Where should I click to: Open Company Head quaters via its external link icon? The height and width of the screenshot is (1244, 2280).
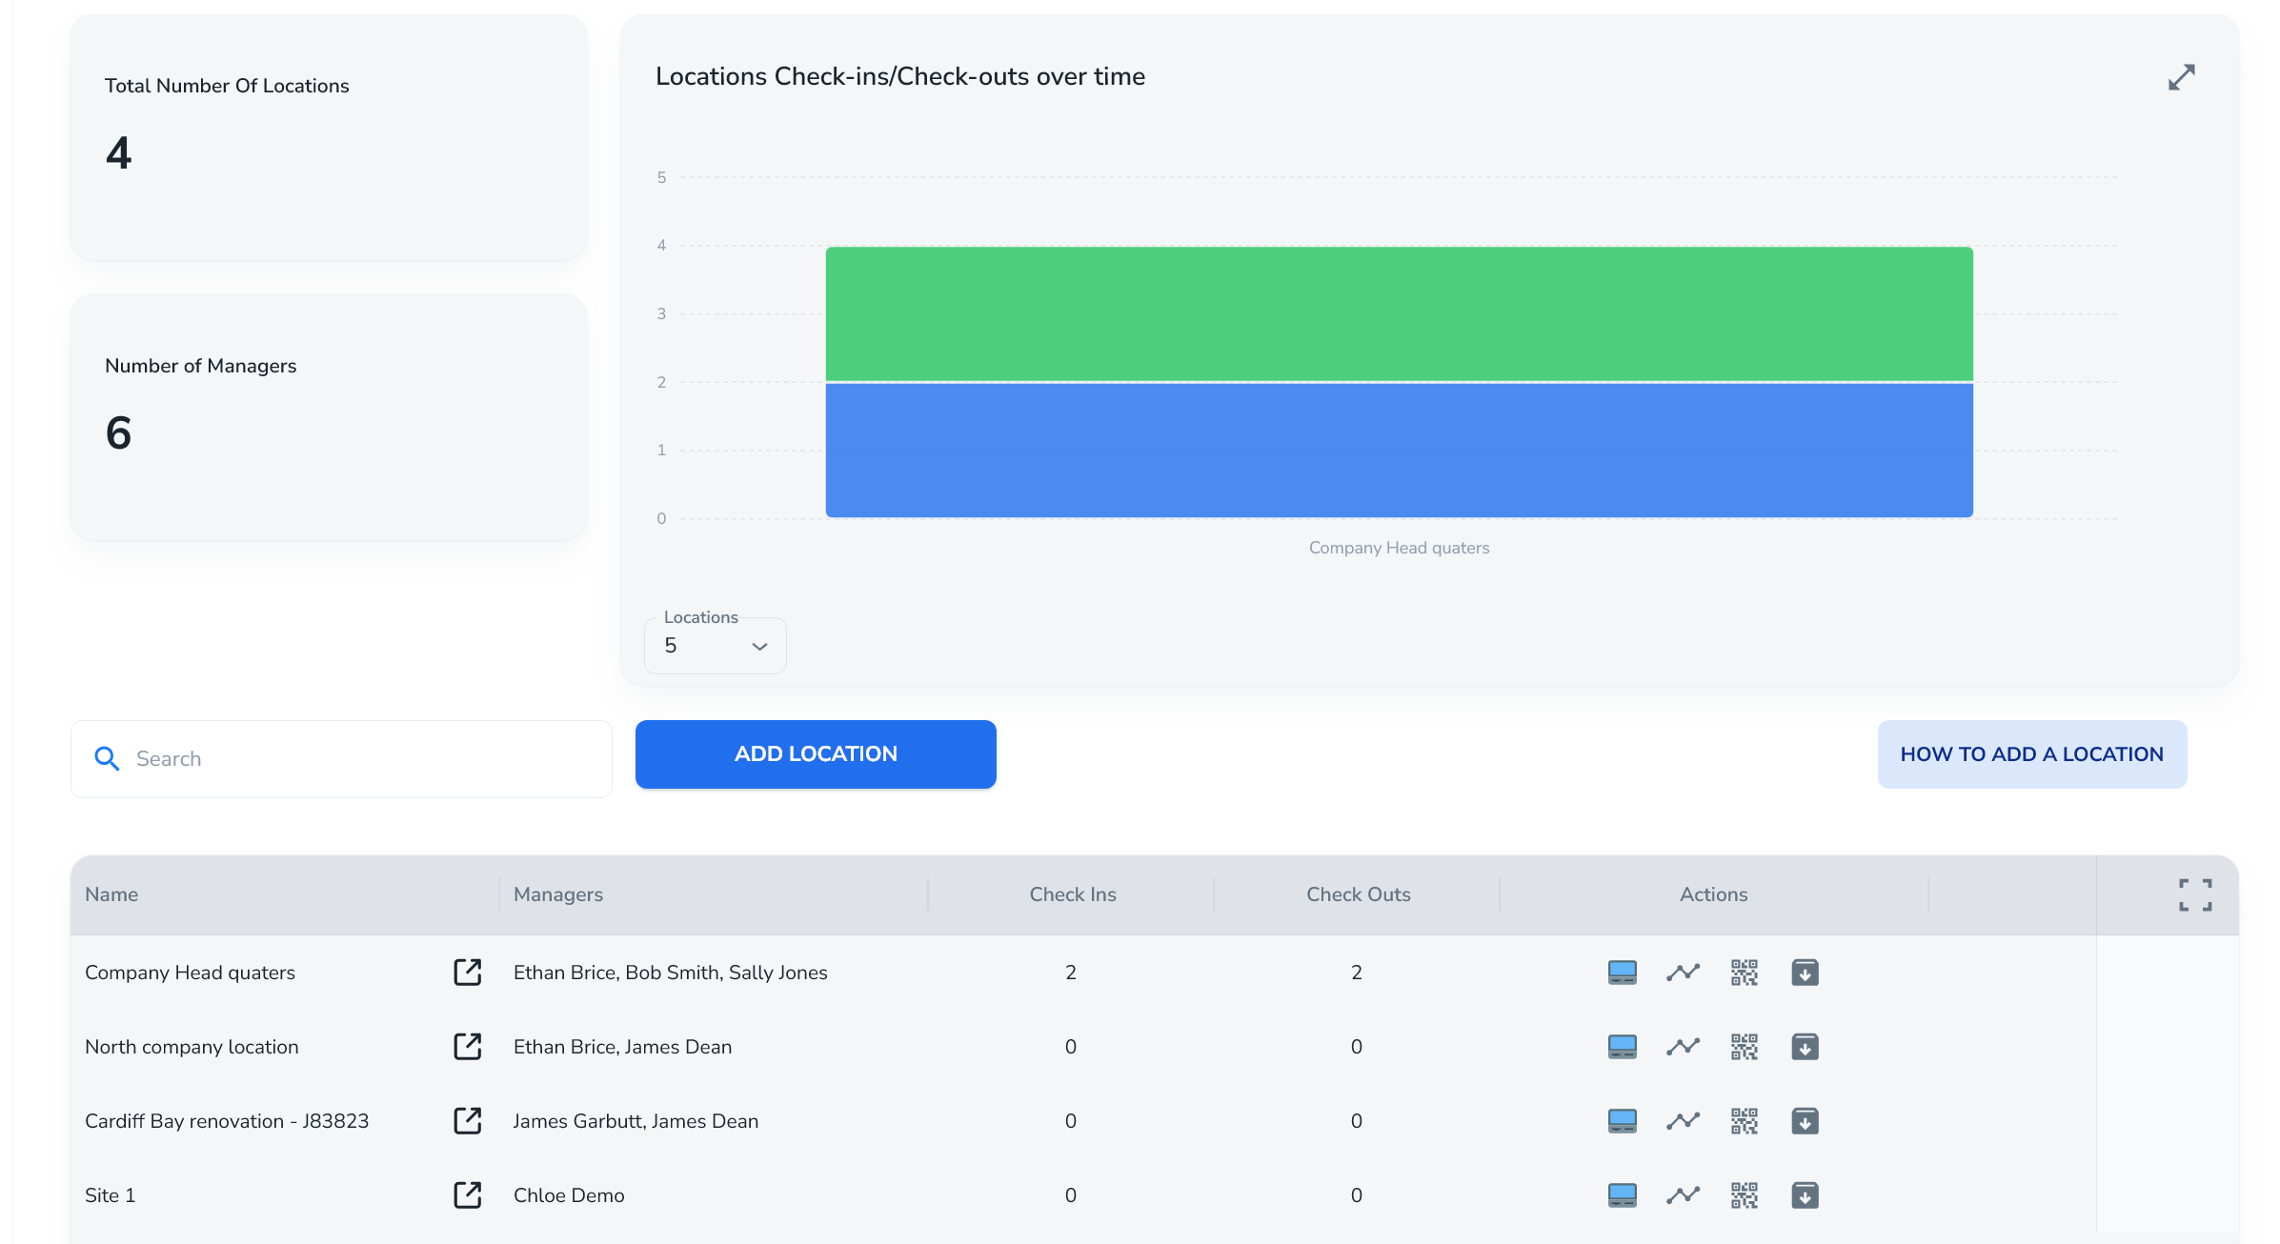point(467,973)
